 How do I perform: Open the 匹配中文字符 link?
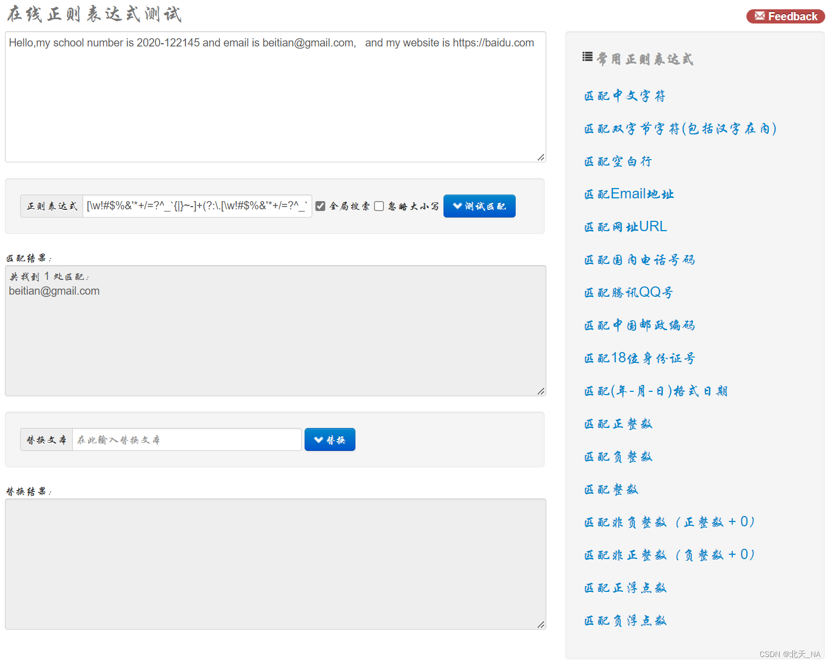click(x=625, y=96)
